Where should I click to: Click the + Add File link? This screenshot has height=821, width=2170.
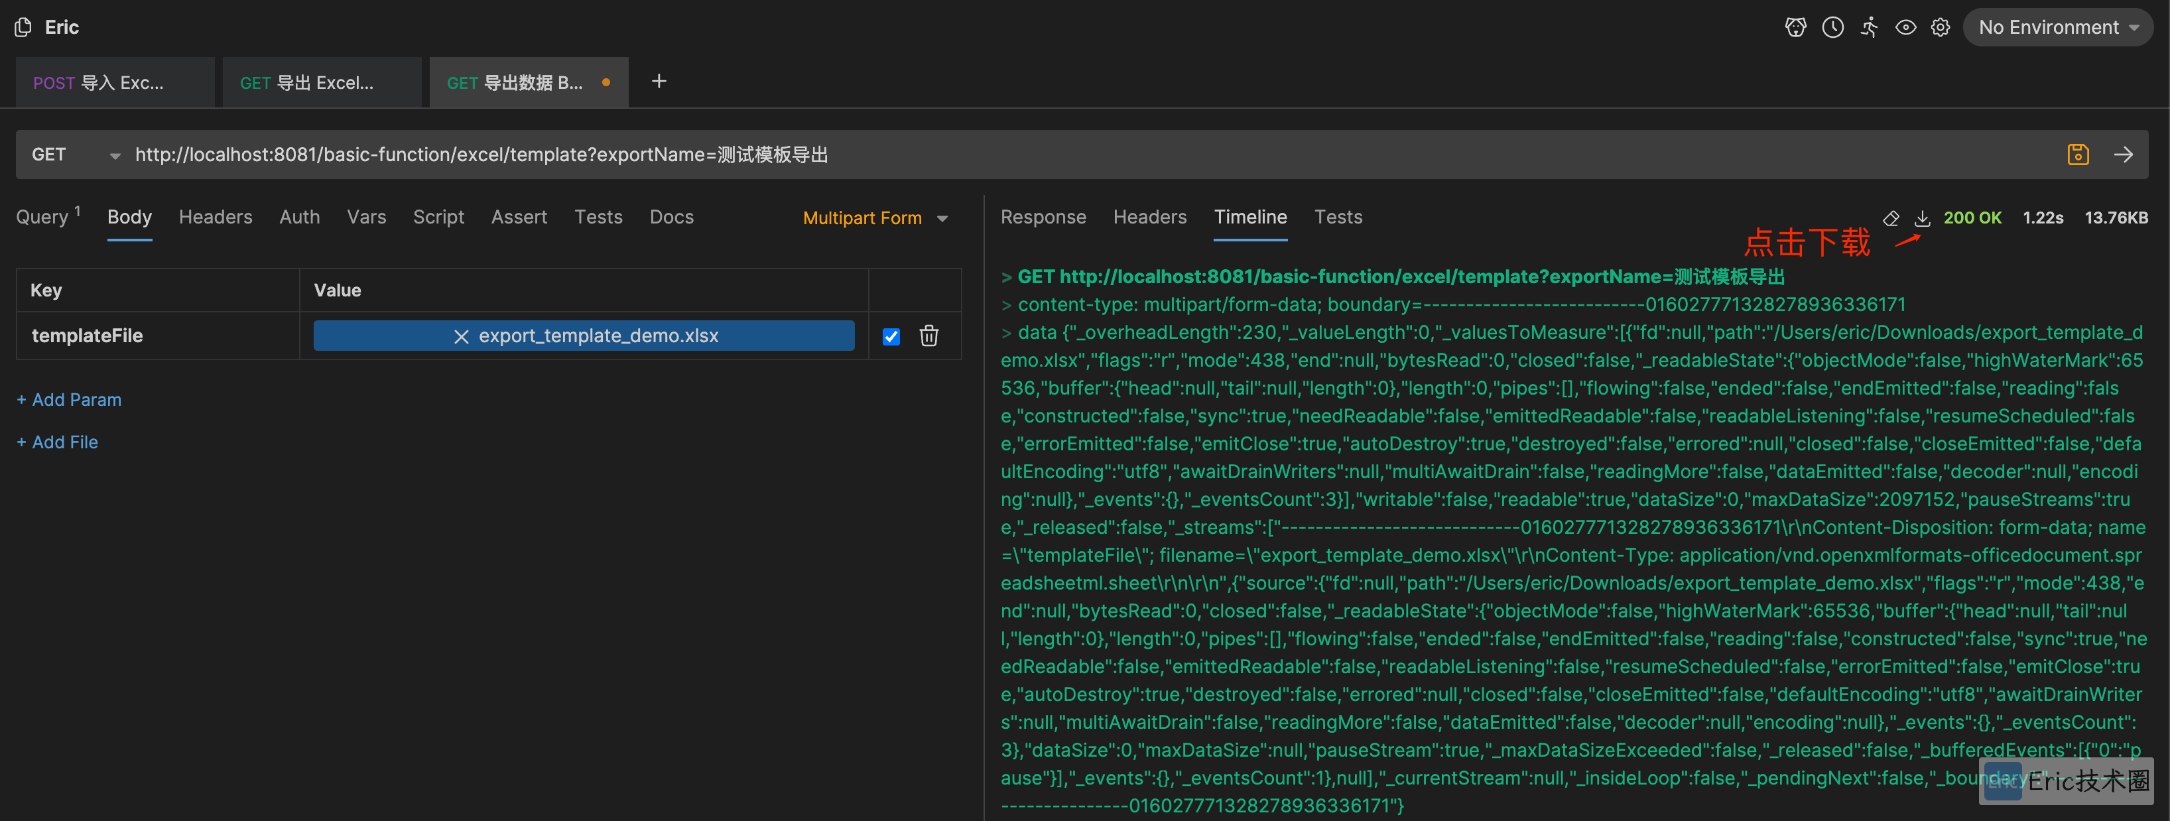coord(57,442)
